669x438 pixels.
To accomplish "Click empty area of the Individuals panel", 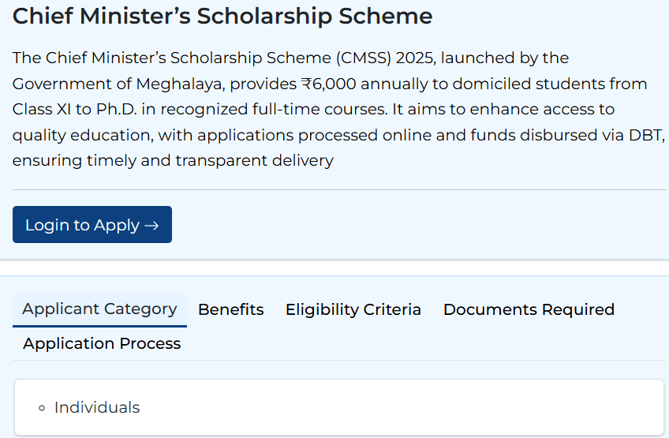I will pyautogui.click(x=394, y=407).
